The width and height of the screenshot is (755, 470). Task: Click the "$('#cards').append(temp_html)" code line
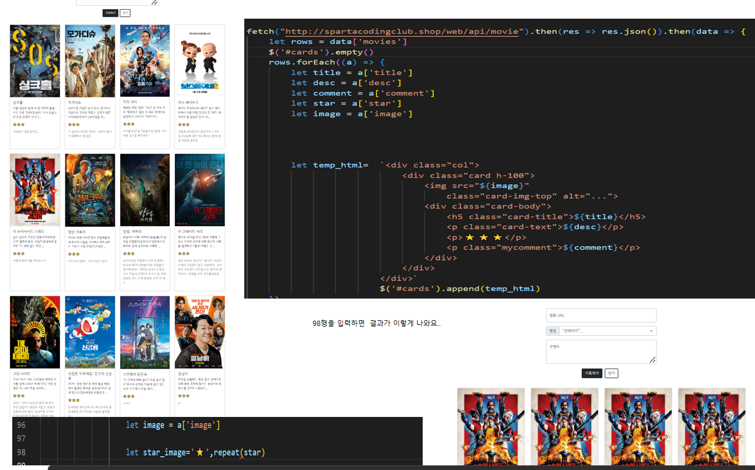pos(460,289)
